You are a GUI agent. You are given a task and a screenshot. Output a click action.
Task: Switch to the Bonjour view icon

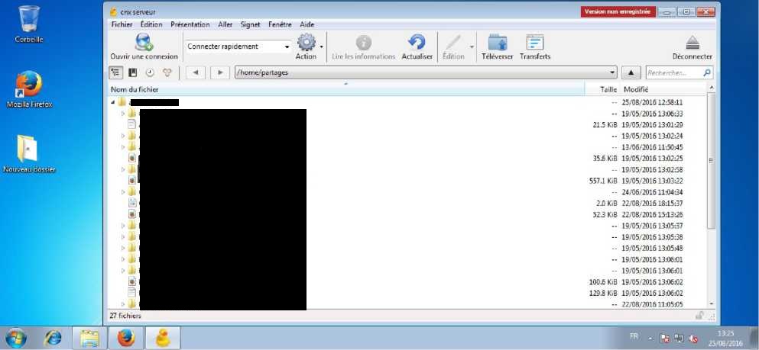167,72
